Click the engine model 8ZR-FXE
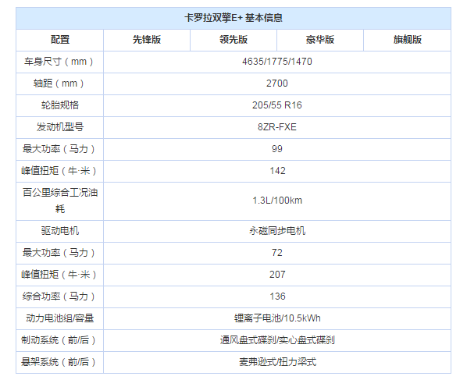This screenshot has width=467, height=380. 277,127
